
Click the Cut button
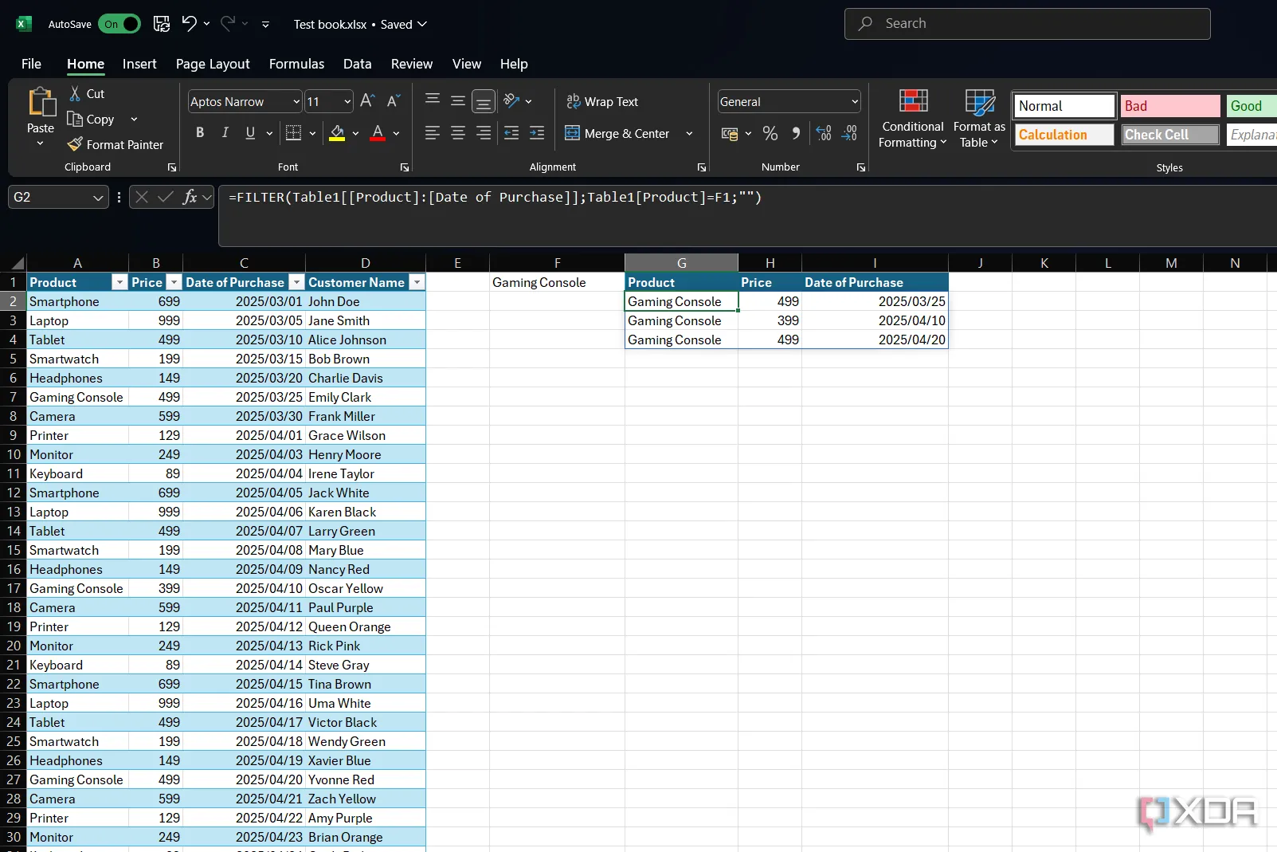click(87, 94)
